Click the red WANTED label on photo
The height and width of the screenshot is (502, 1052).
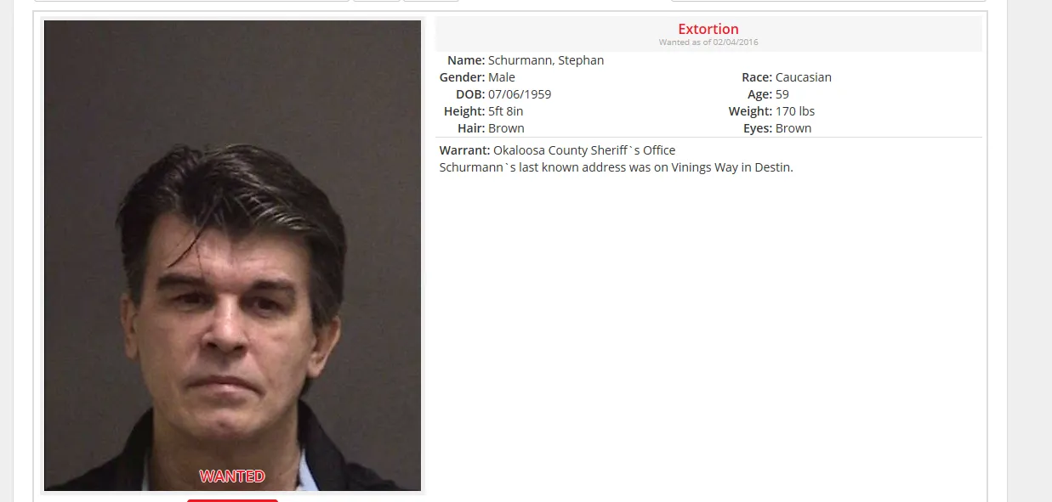click(x=232, y=477)
